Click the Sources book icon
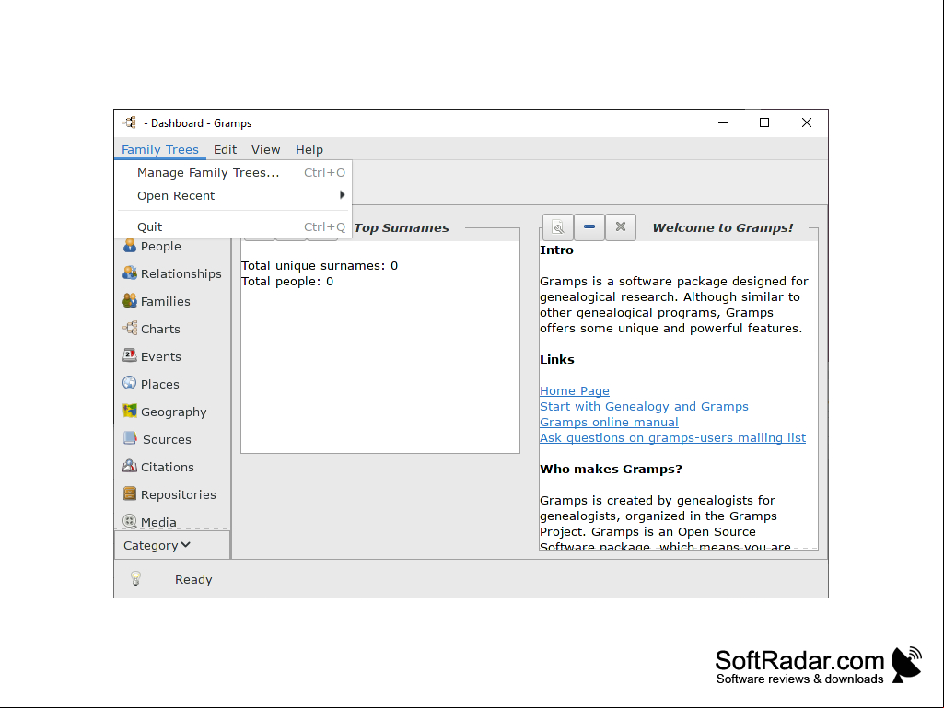This screenshot has height=708, width=944. point(130,439)
